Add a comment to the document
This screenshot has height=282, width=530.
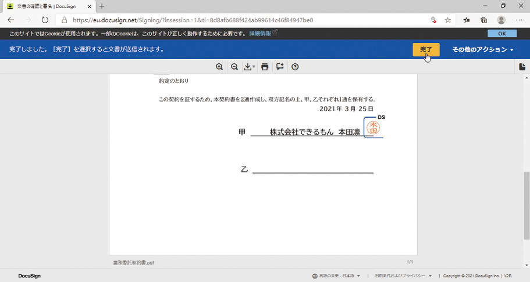pos(280,67)
